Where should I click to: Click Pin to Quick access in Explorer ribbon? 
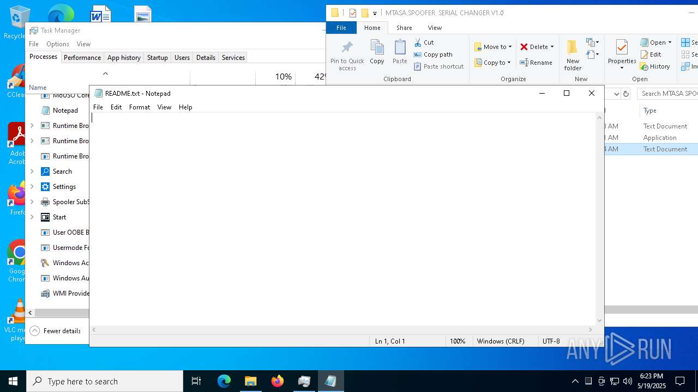(x=347, y=55)
